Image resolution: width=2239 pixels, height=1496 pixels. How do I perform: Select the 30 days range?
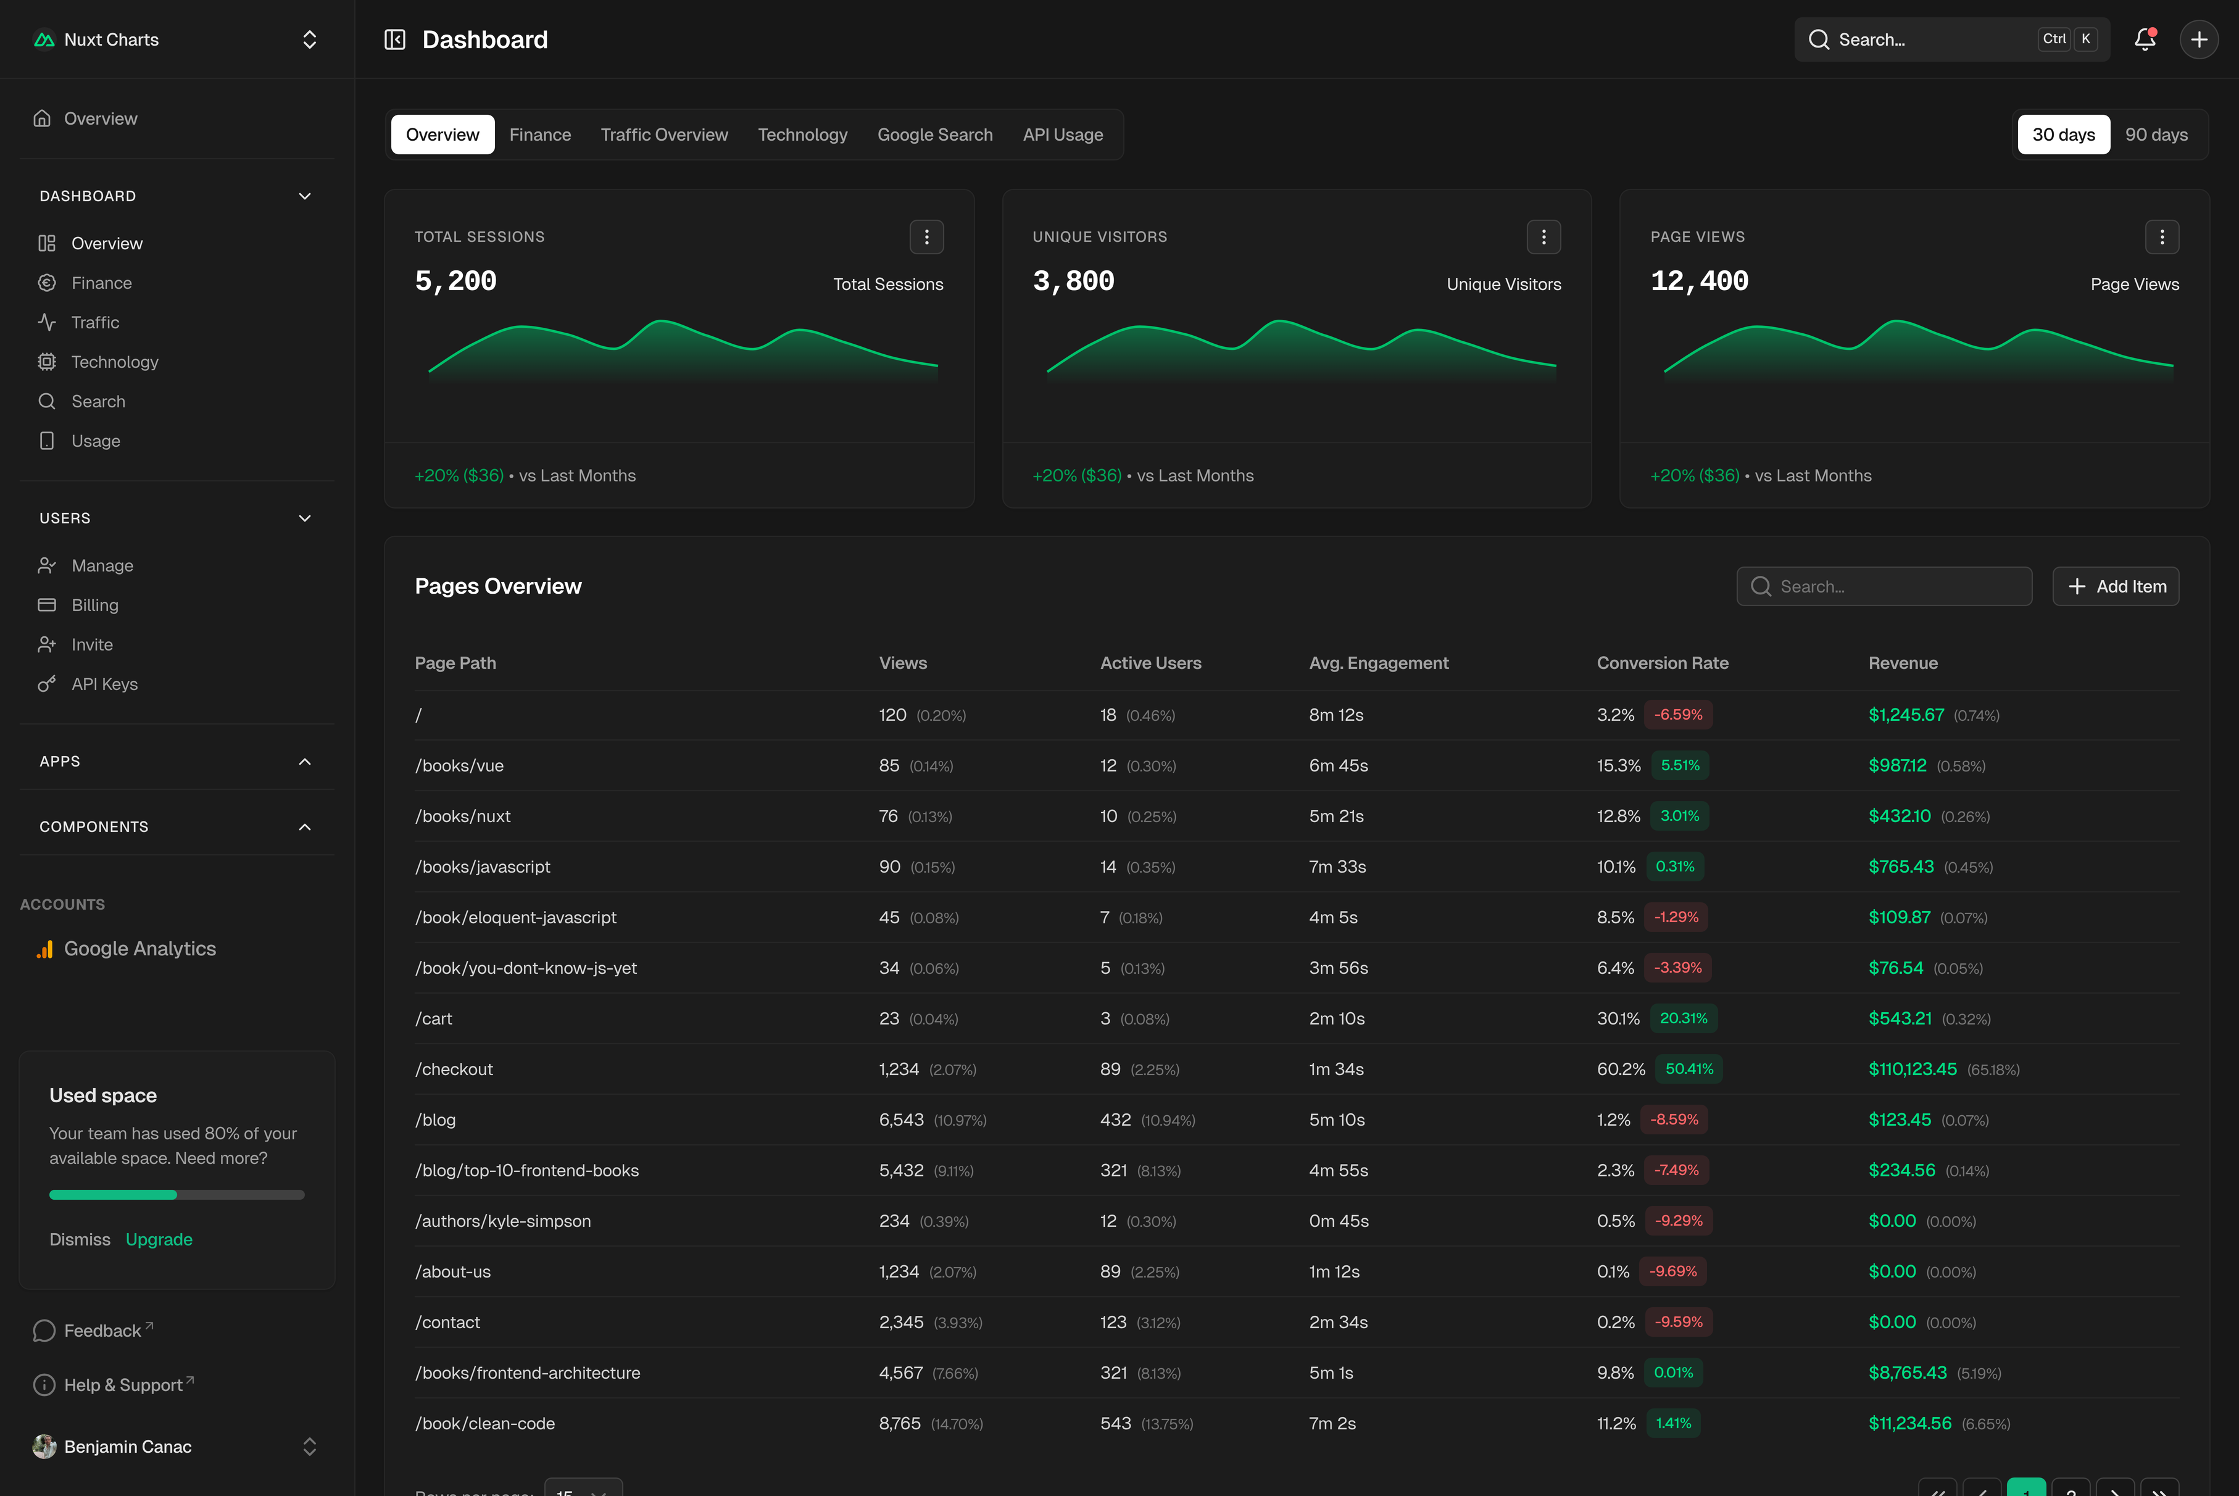(x=2062, y=135)
